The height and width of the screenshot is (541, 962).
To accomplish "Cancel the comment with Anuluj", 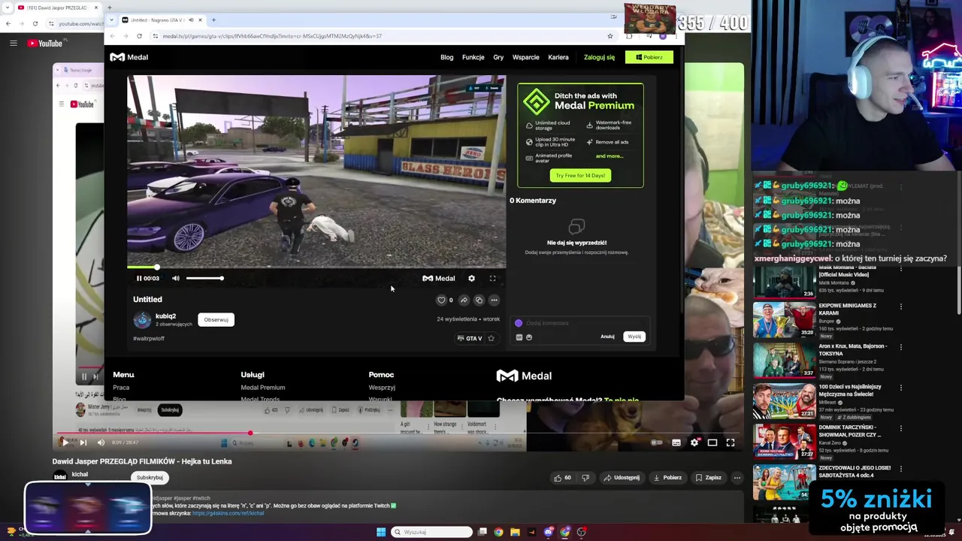I will (607, 337).
